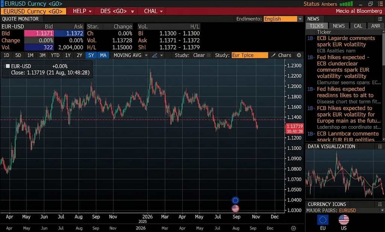
Task: Open the Eur Tpice study dropdown
Action: click(250, 55)
